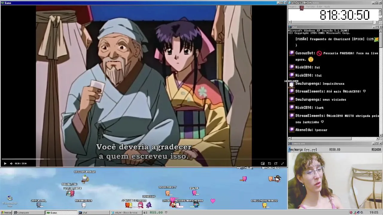383x215 pixels.
Task: Click the pink heart in the stream overlay
Action: pos(213,201)
